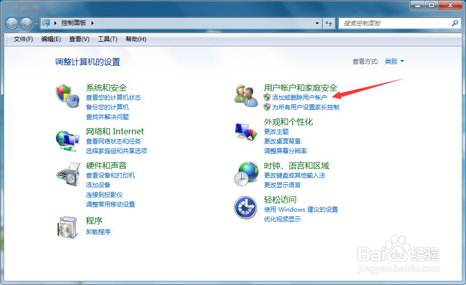The image size is (466, 285).
Task: Go back with the Back arrow button
Action: pos(12,23)
